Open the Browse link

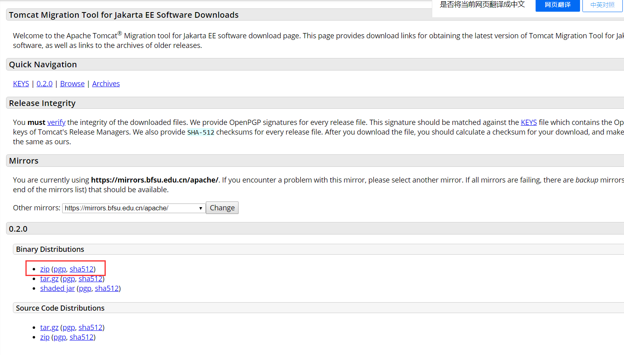72,84
